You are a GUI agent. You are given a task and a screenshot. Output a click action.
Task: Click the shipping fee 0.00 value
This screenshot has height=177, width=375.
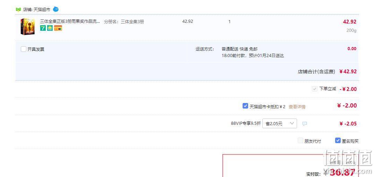click(x=352, y=49)
